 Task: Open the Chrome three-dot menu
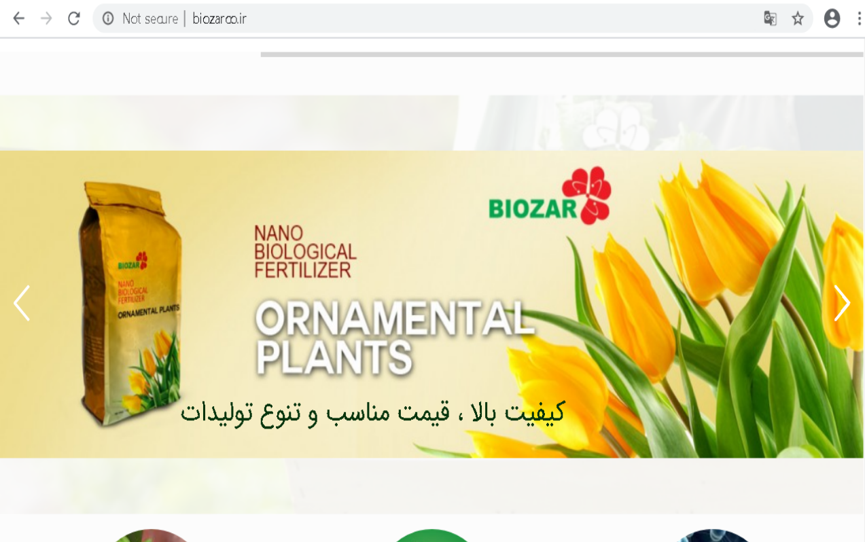point(859,18)
